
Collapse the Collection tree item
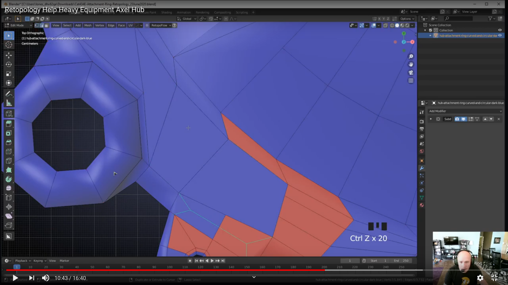tap(425, 30)
